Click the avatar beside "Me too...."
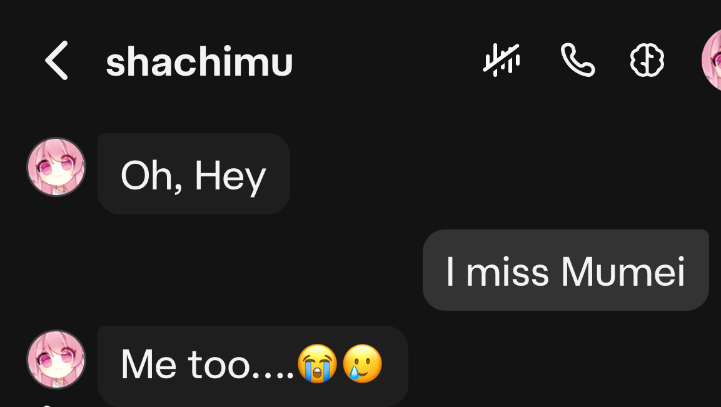 (56, 359)
